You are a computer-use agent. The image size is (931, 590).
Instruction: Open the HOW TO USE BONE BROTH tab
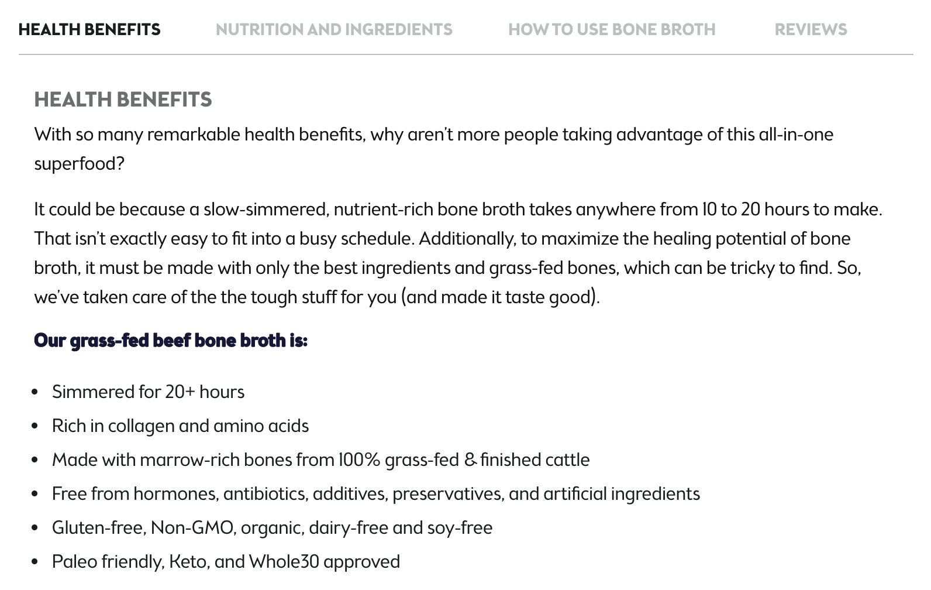click(612, 29)
